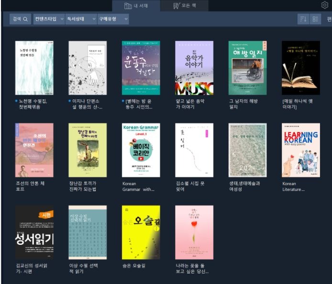The height and width of the screenshot is (284, 332).
Task: Expand the 구매유형 dropdown
Action: click(x=113, y=19)
